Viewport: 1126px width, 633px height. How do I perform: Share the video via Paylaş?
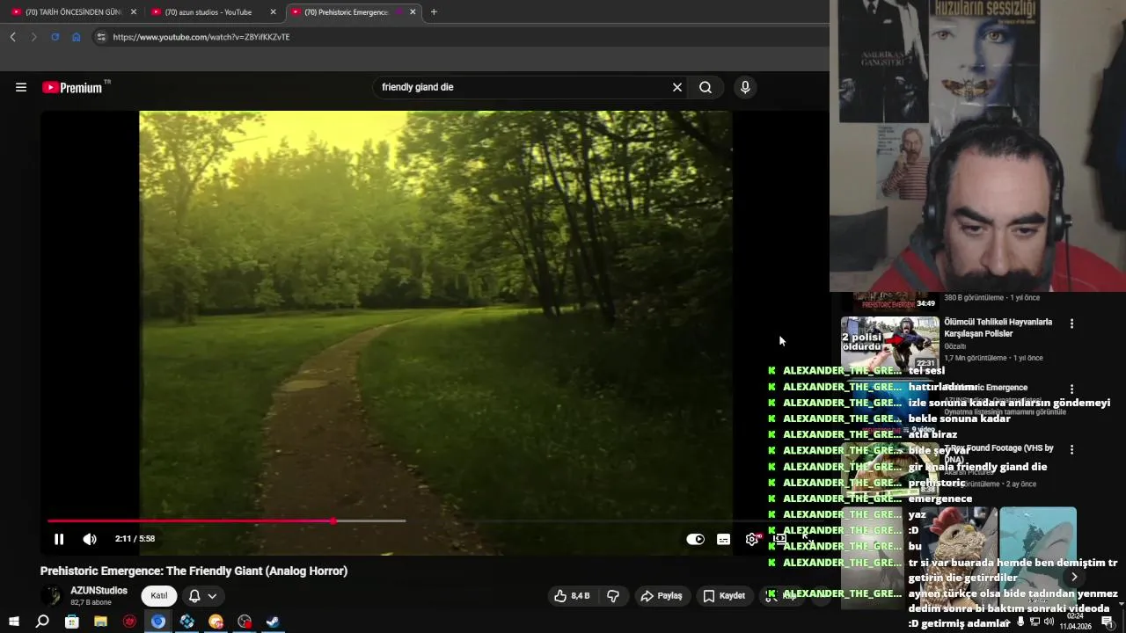coord(662,596)
